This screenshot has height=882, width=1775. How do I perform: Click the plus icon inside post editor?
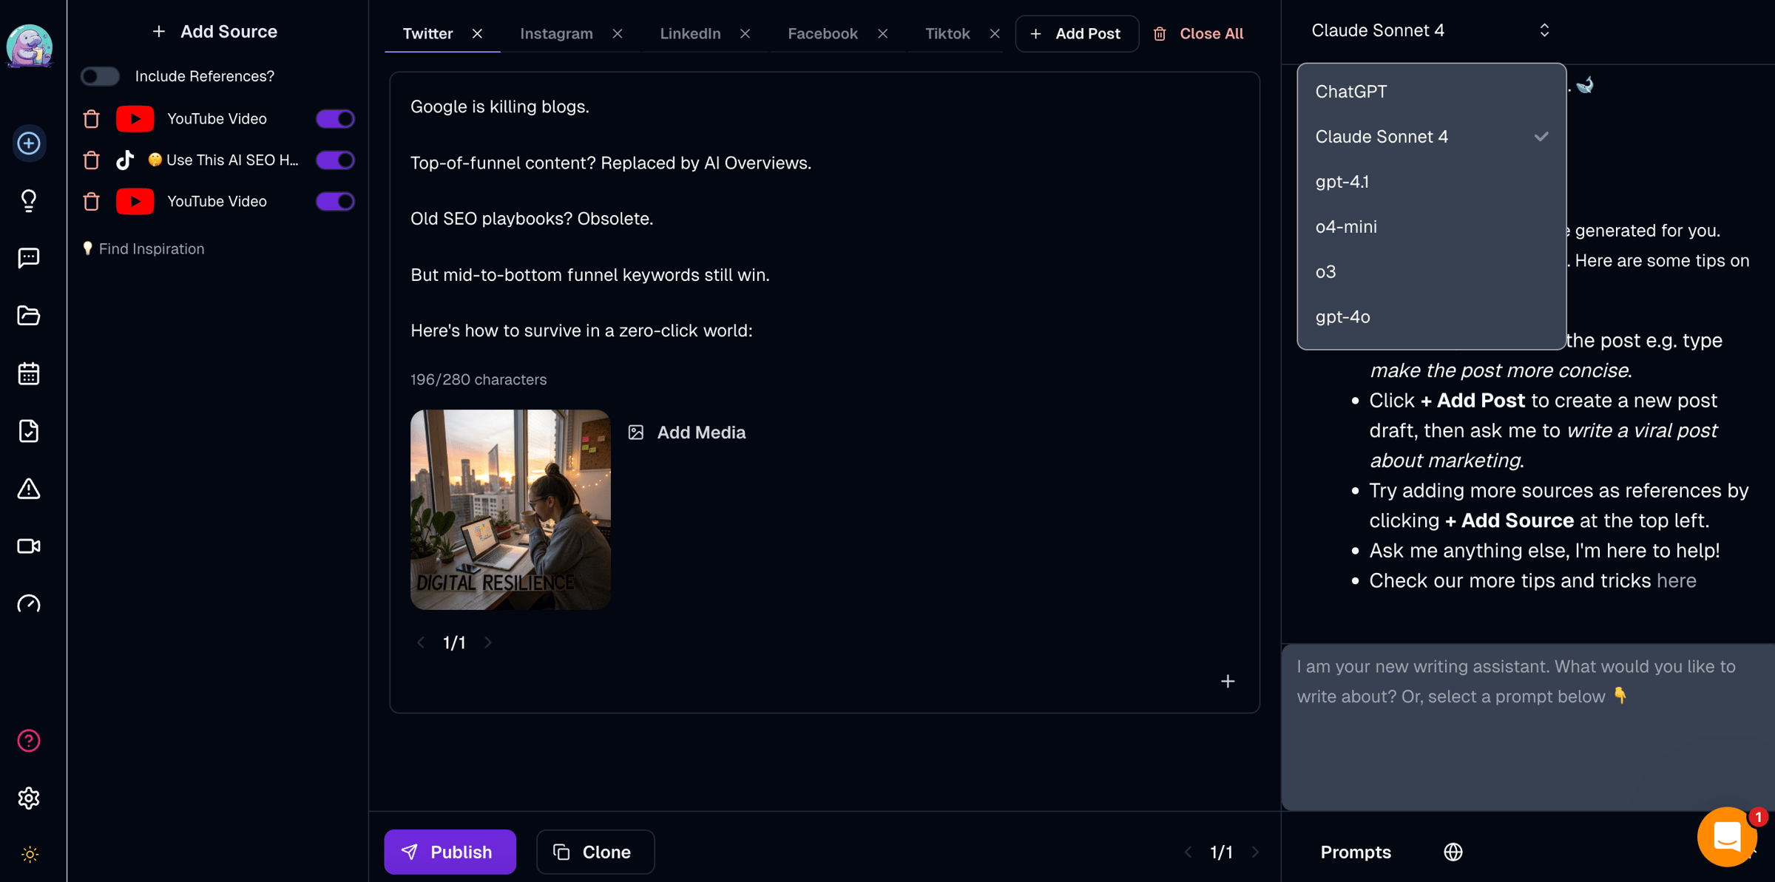tap(1228, 681)
